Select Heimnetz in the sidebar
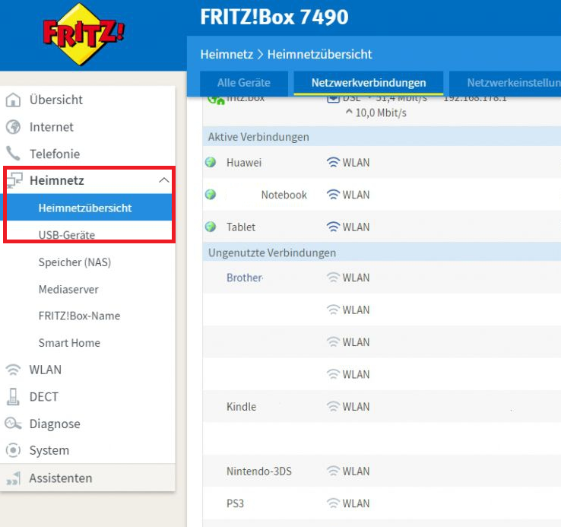Viewport: 561px width, 527px height. [x=57, y=180]
